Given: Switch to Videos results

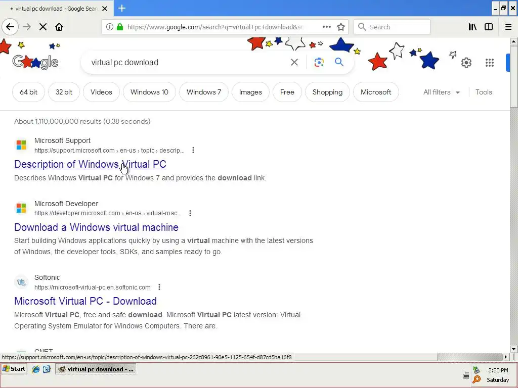Looking at the screenshot, I should tap(101, 92).
